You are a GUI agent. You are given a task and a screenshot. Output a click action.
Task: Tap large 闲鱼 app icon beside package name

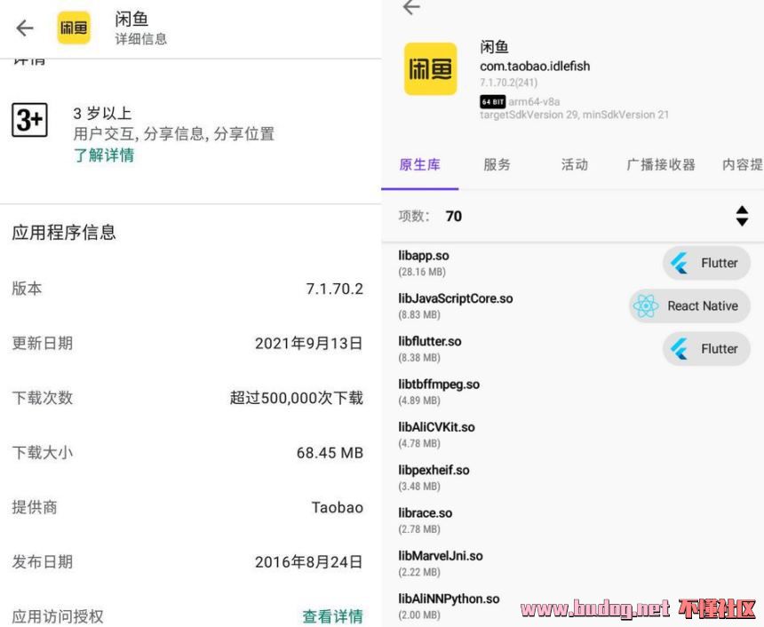(430, 68)
